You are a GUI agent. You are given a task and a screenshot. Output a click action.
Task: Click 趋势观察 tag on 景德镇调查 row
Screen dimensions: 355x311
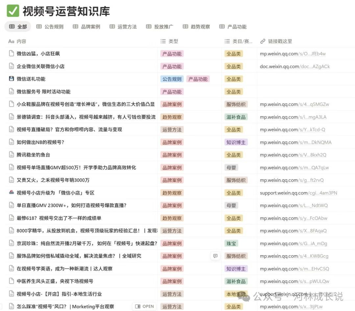172,117
